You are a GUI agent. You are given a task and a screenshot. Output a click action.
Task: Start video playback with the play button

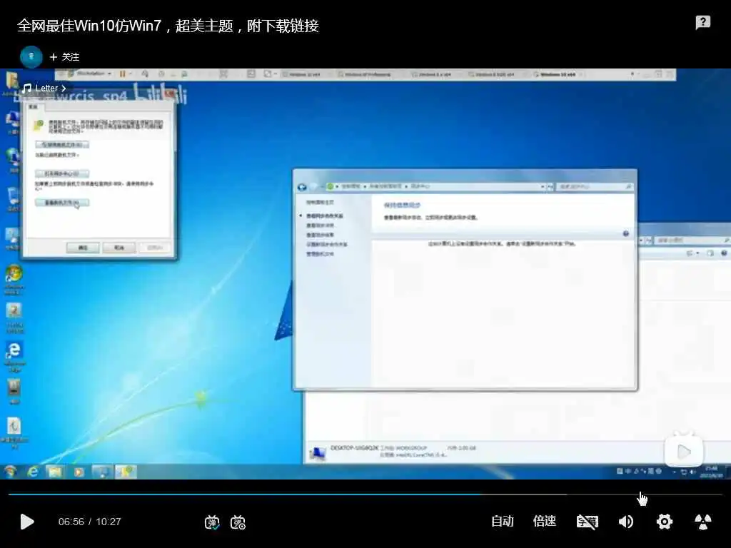click(x=27, y=522)
